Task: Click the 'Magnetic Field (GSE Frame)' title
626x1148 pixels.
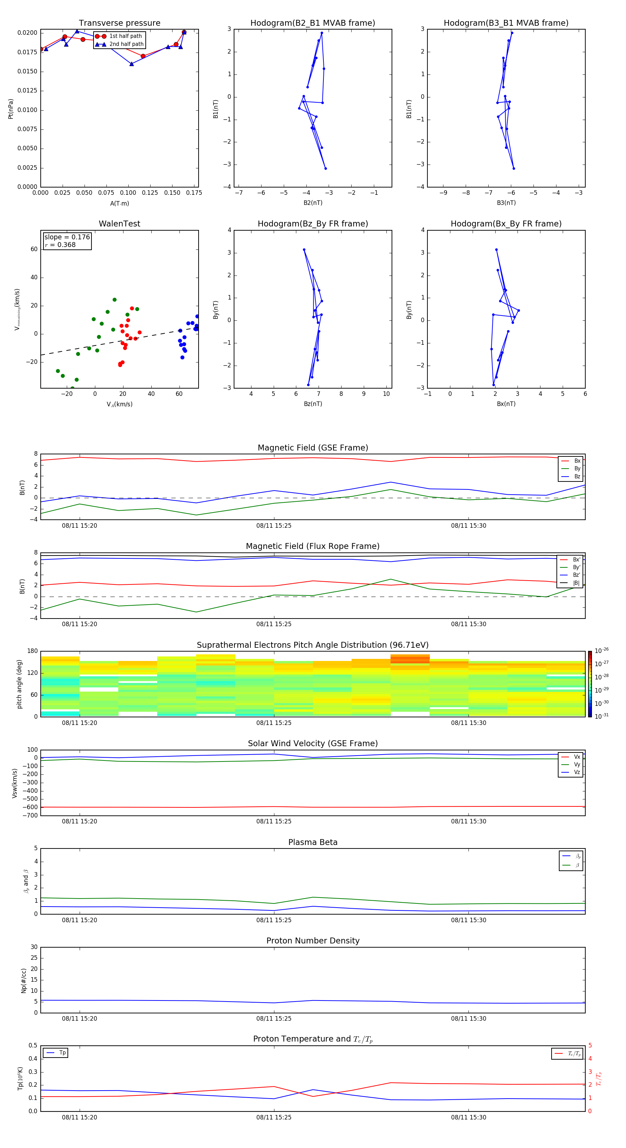Action: tap(313, 448)
